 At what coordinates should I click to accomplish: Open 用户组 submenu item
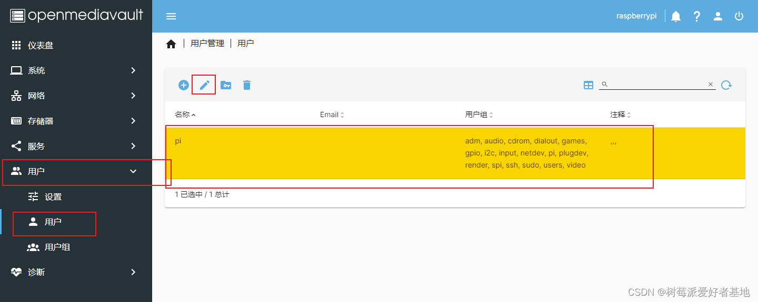[x=76, y=247]
